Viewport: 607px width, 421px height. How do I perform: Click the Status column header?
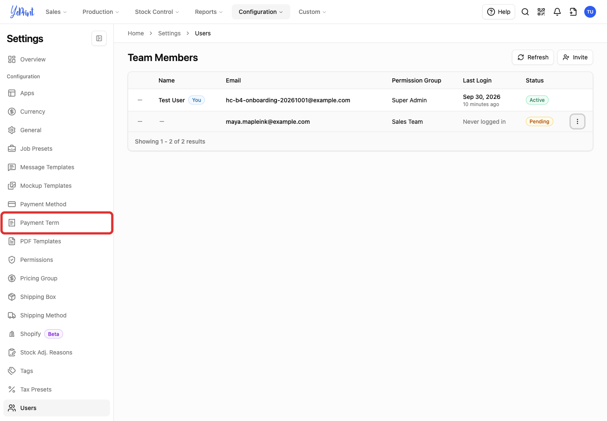pos(534,80)
